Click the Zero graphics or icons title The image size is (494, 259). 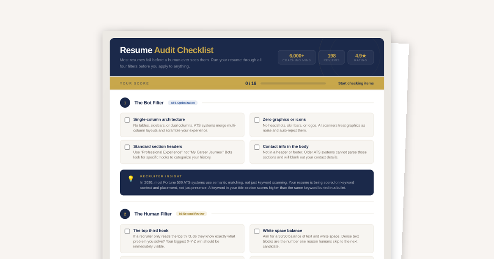coord(284,120)
